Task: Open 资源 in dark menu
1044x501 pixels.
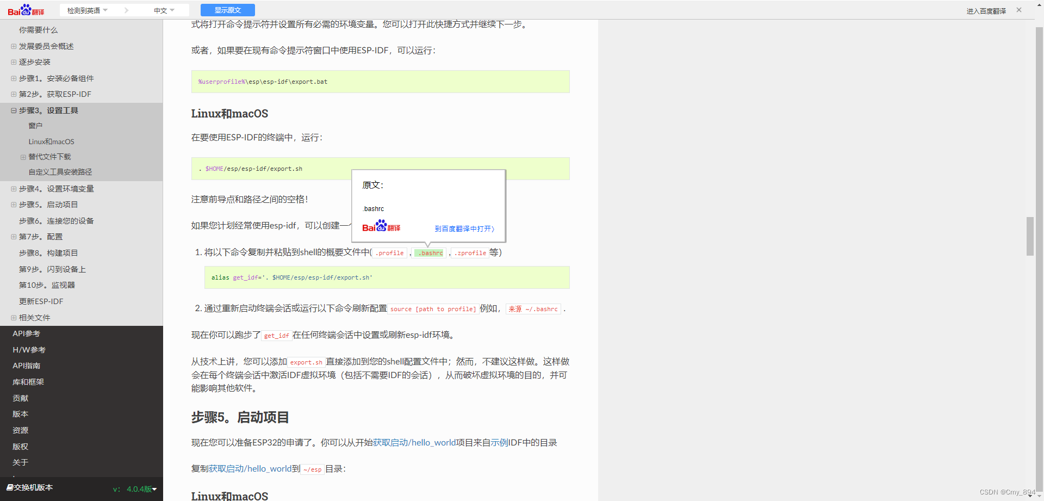Action: (20, 430)
